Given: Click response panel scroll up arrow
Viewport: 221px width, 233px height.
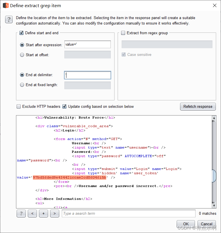Looking at the screenshot, I should click(214, 118).
